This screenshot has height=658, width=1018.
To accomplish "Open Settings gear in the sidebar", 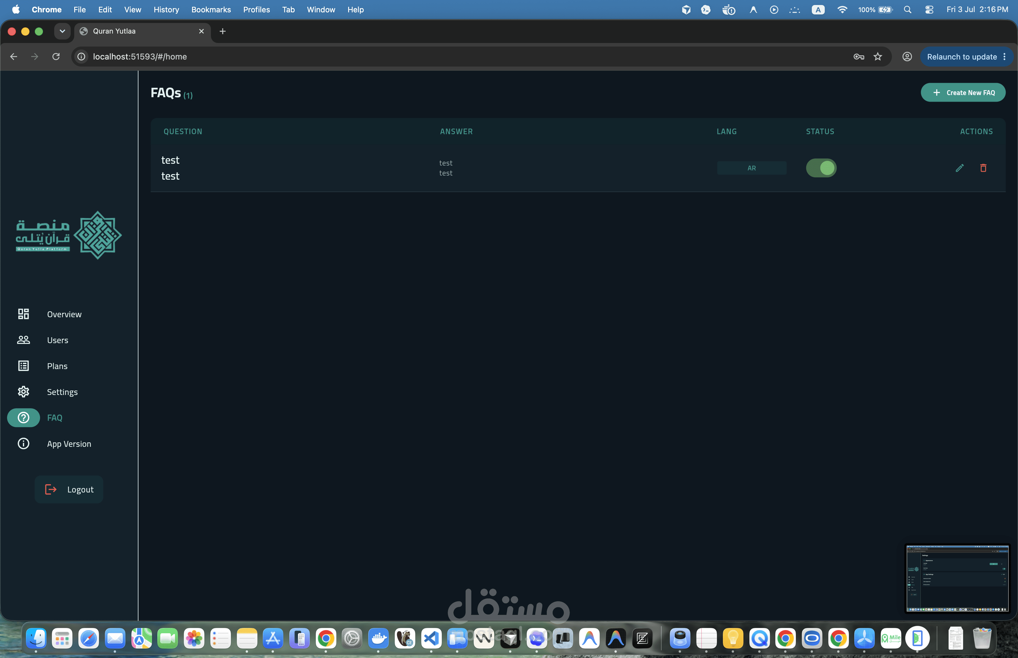I will (24, 392).
